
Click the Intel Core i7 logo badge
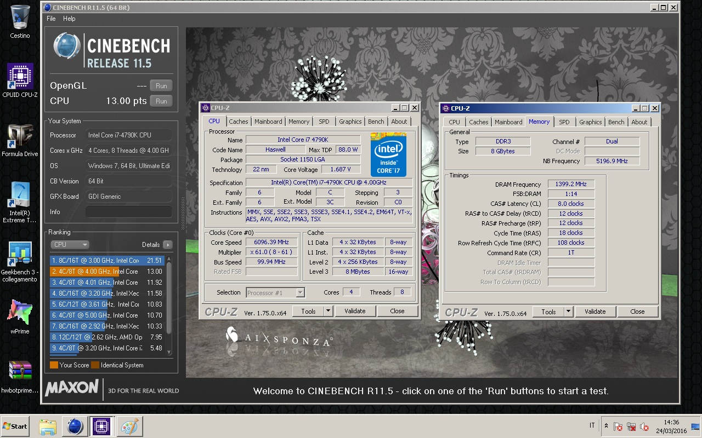pos(388,154)
